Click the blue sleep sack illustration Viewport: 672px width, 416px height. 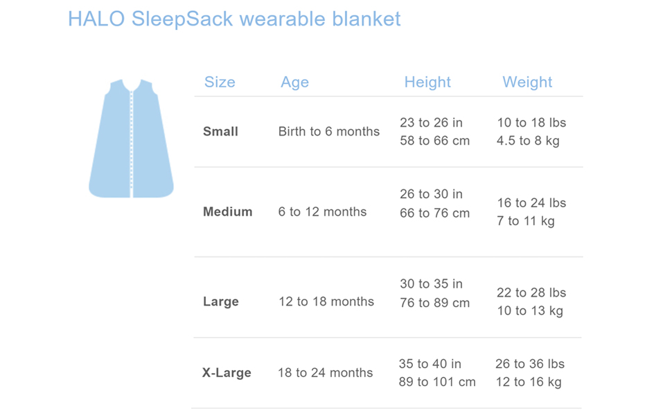tap(131, 139)
